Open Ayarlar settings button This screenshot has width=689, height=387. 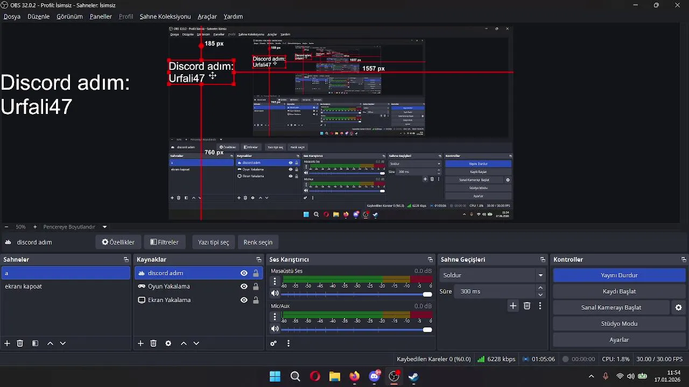tap(619, 340)
